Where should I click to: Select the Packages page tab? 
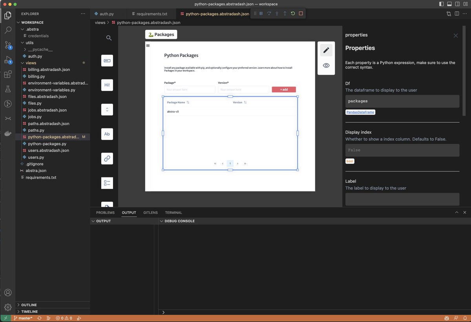[x=161, y=34]
